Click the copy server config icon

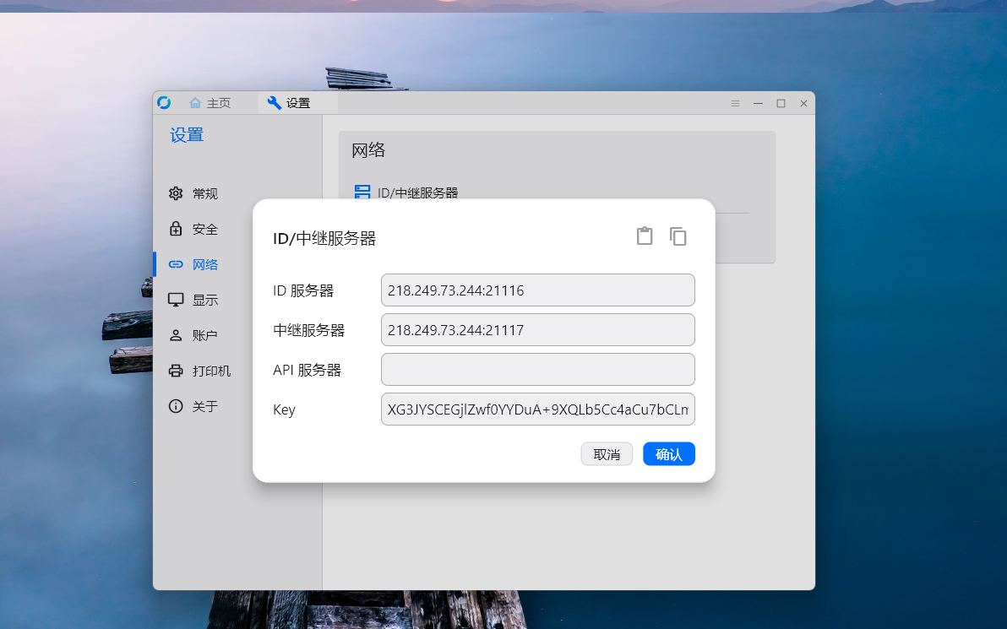click(x=678, y=236)
